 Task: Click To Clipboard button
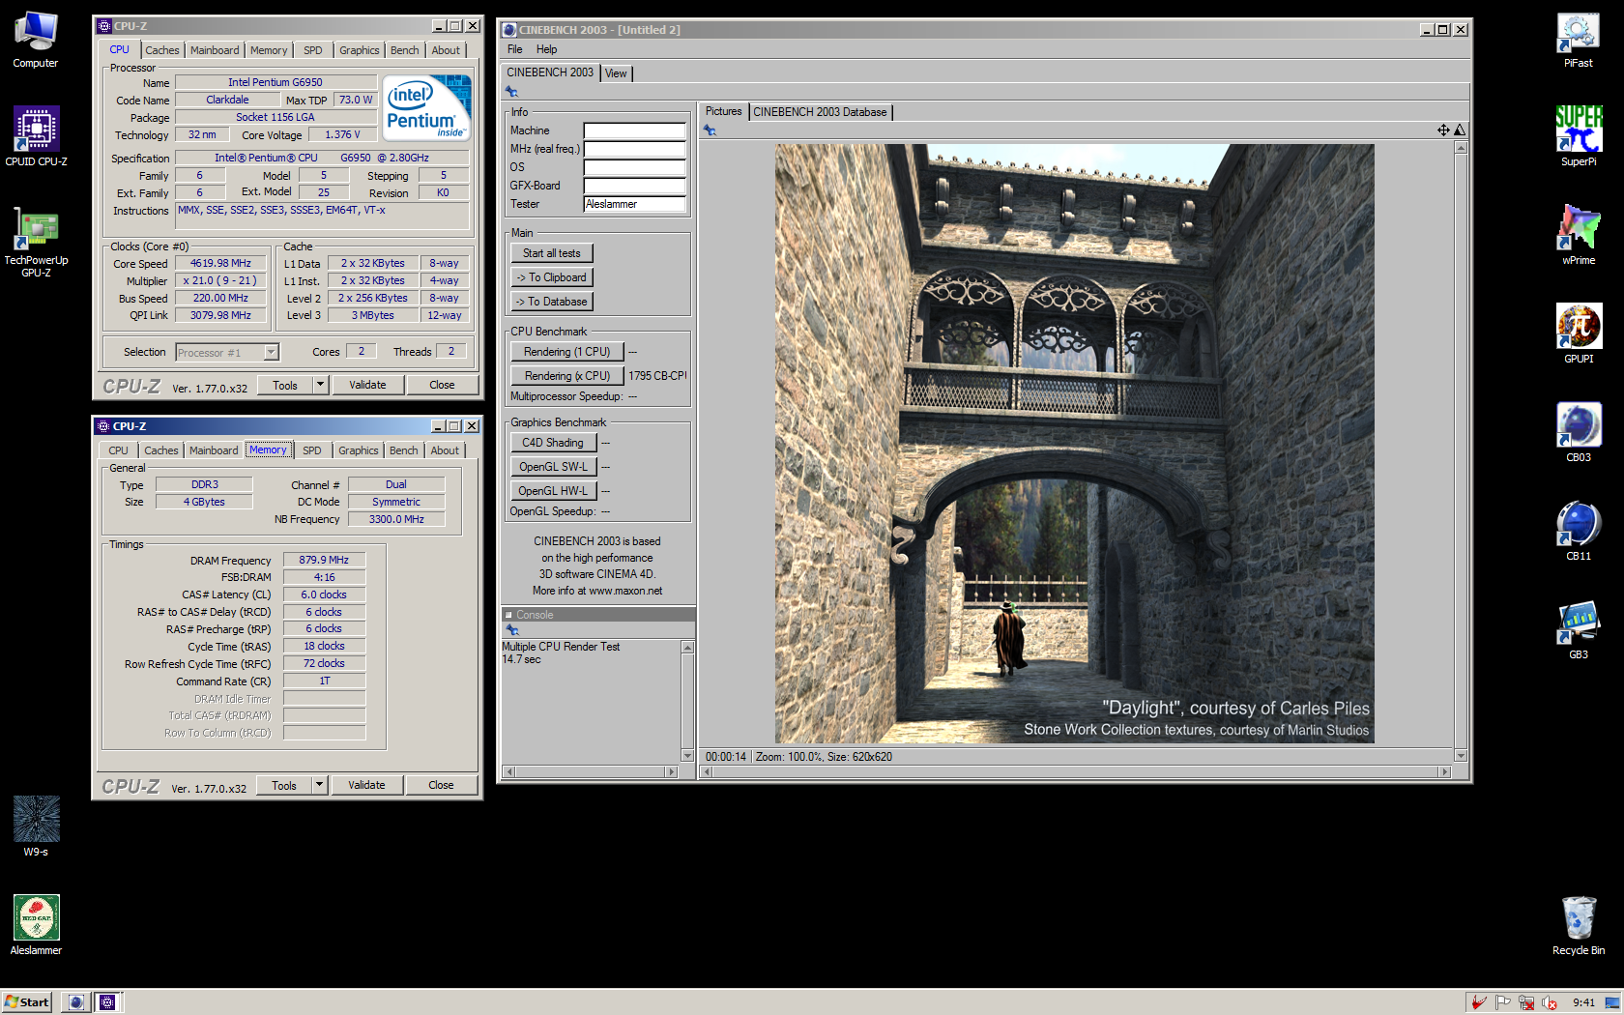(x=552, y=277)
